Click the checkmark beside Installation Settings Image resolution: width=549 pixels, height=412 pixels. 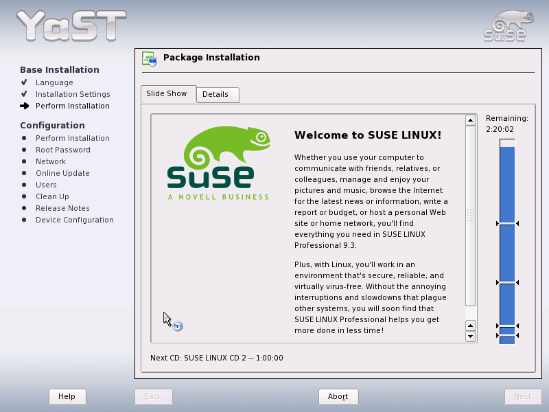(24, 94)
